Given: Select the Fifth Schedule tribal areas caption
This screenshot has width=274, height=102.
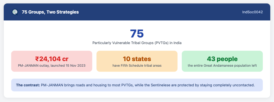Looking at the screenshot, I should click(x=137, y=66).
